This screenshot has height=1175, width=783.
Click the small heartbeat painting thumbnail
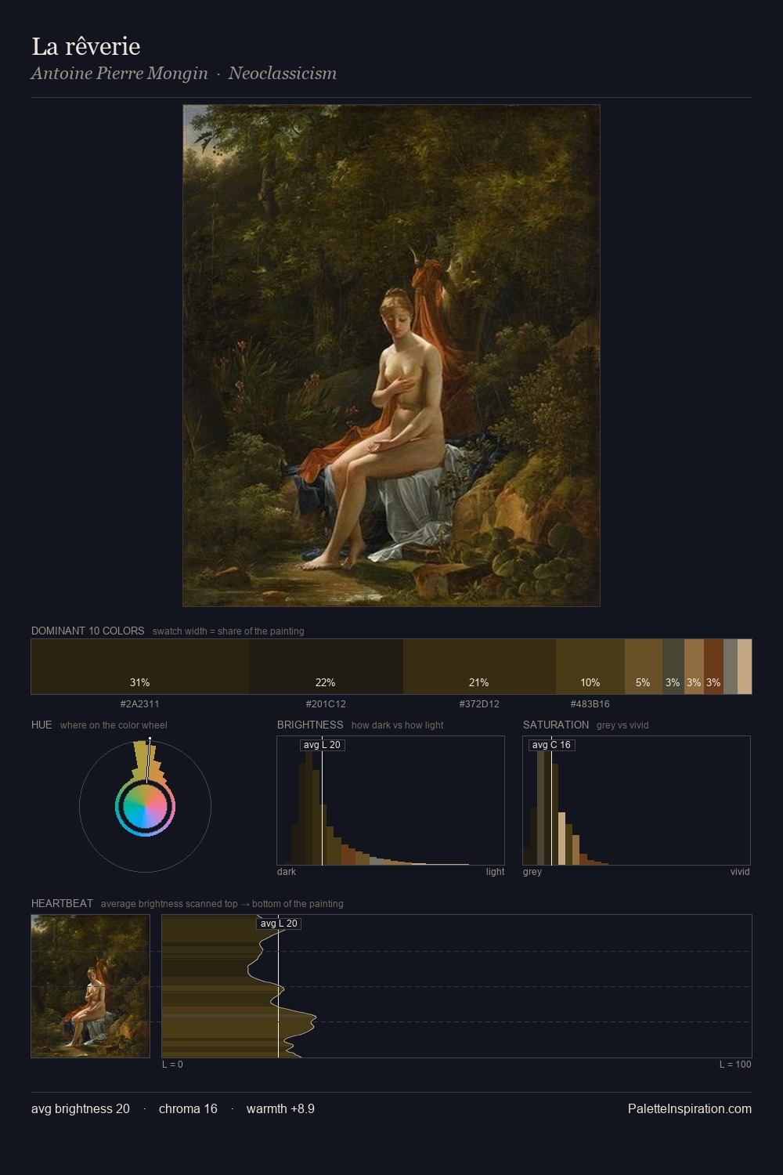click(x=90, y=986)
